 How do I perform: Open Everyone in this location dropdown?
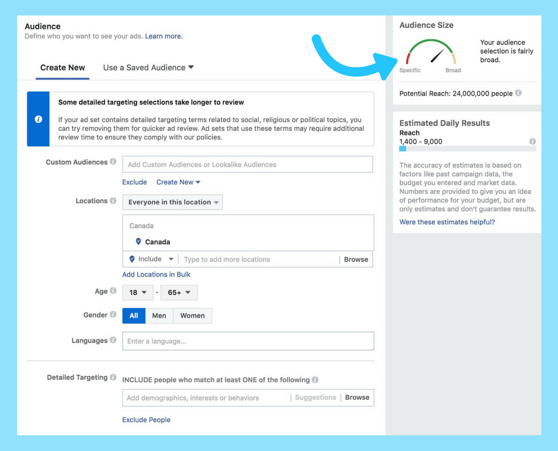point(173,202)
